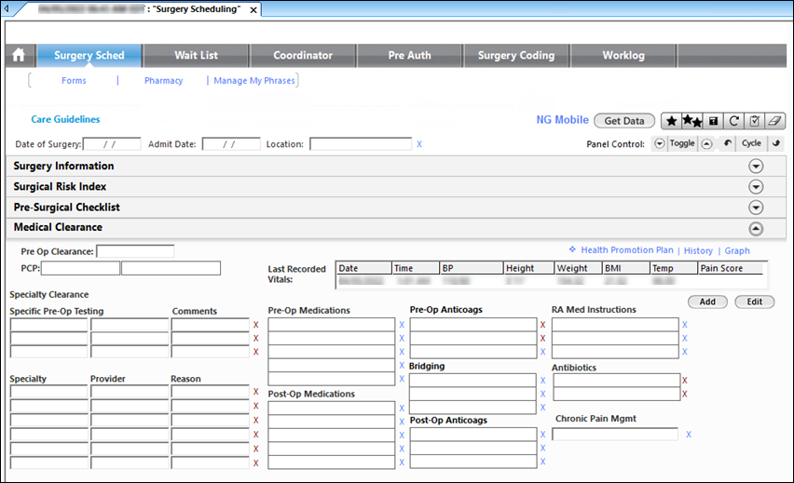Click Panel Control collapse-all up arrow
This screenshot has height=483, width=794.
pos(707,143)
